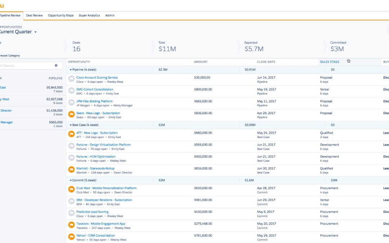The image size is (389, 243).
Task: Toggle orange flag for Yahoo! CRM Consolidation
Action: pos(71,237)
